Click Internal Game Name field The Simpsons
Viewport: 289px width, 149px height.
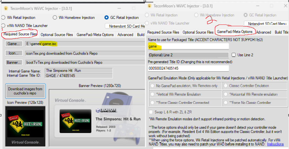coord(79,70)
